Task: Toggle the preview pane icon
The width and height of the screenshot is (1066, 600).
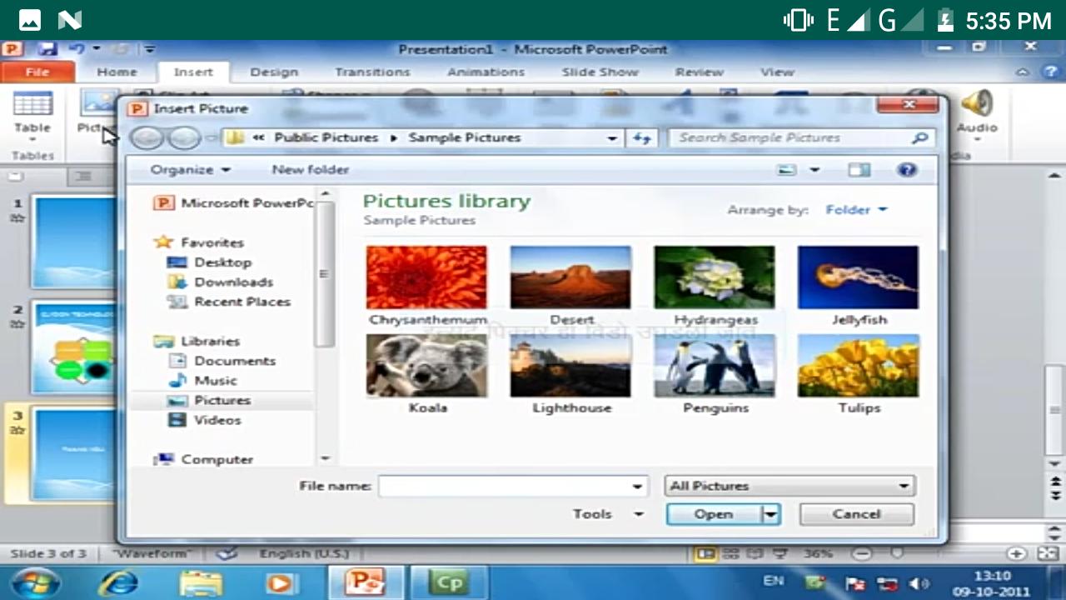Action: [x=859, y=170]
